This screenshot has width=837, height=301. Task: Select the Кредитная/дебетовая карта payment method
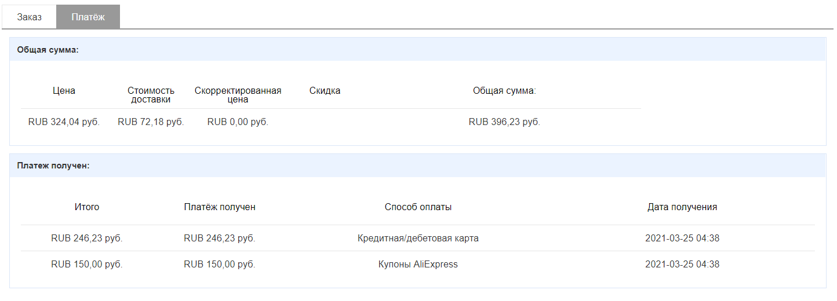(x=418, y=238)
